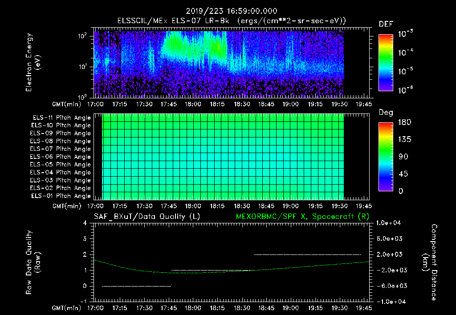Click the 10^1 electron energy tick label
456x315 pixels.
[82, 67]
